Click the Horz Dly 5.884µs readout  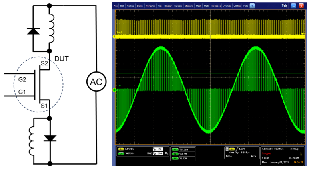click(239, 153)
